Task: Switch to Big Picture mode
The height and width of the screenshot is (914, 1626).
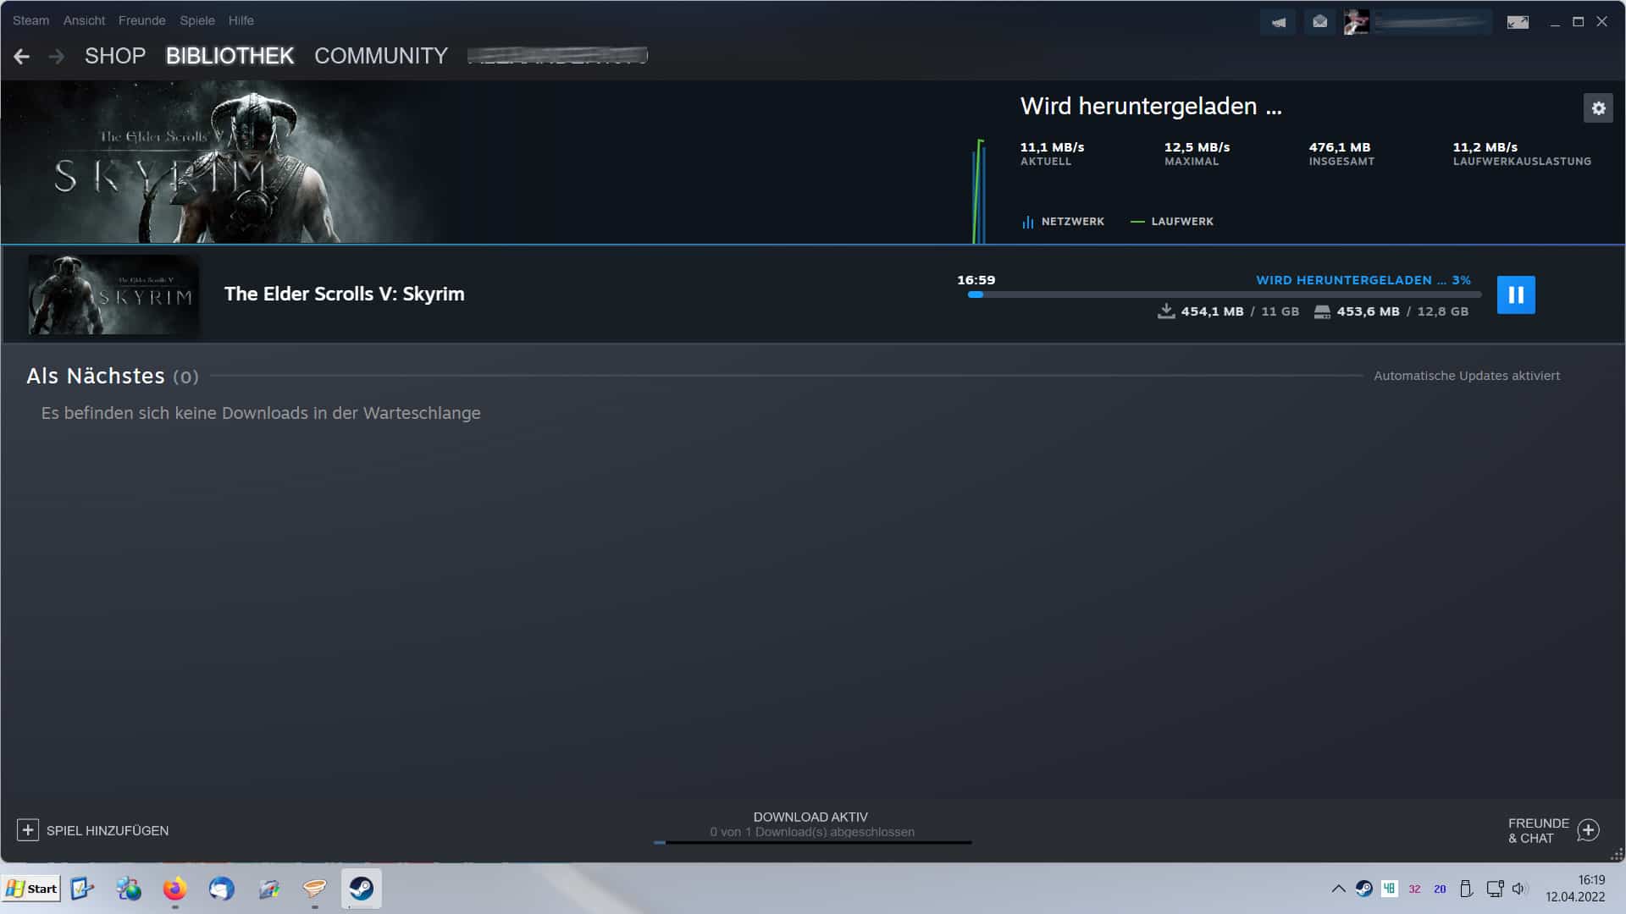Action: (1518, 22)
